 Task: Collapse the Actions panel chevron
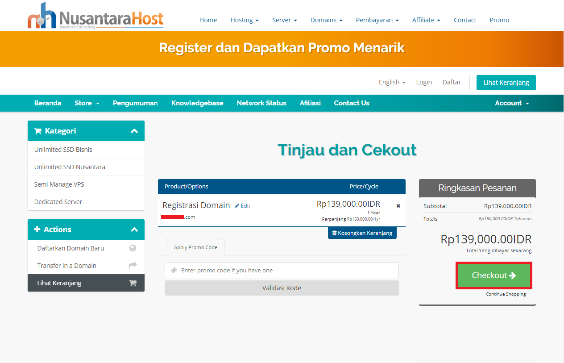point(134,230)
